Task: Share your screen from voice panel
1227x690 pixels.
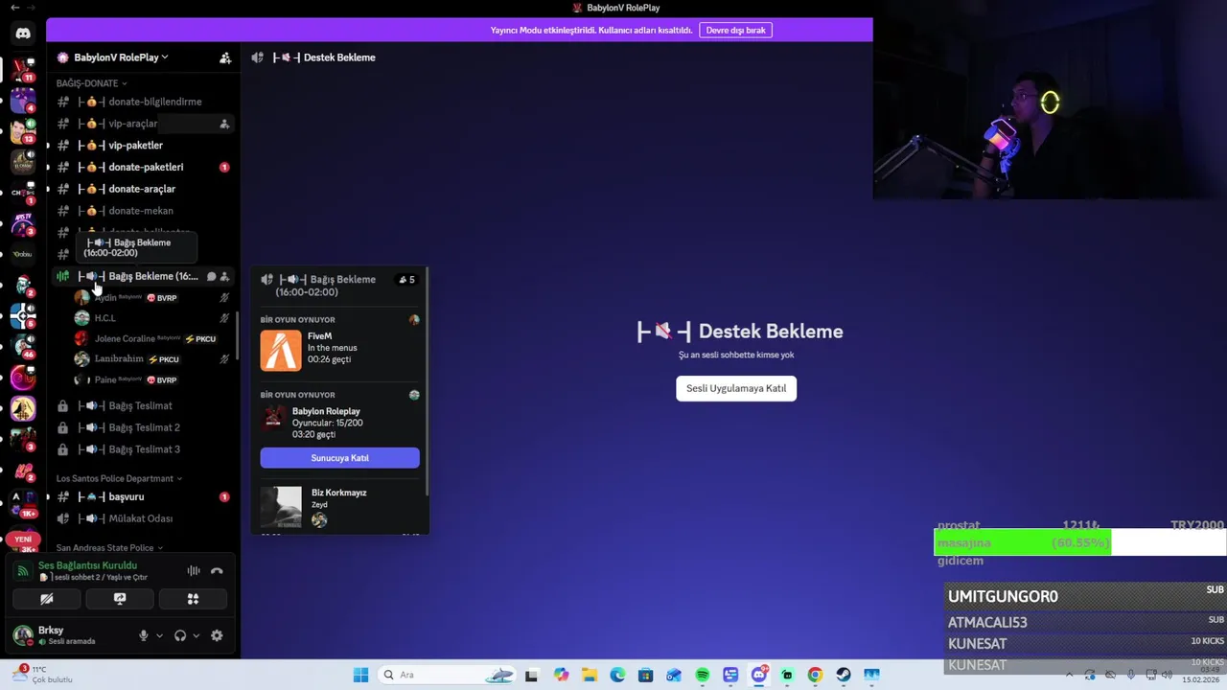Action: coord(120,599)
